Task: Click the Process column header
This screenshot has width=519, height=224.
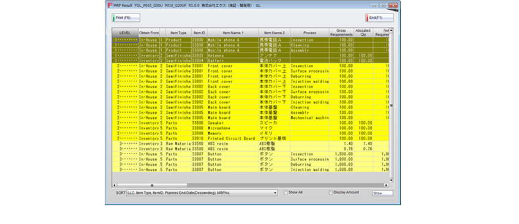Action: coord(309,32)
